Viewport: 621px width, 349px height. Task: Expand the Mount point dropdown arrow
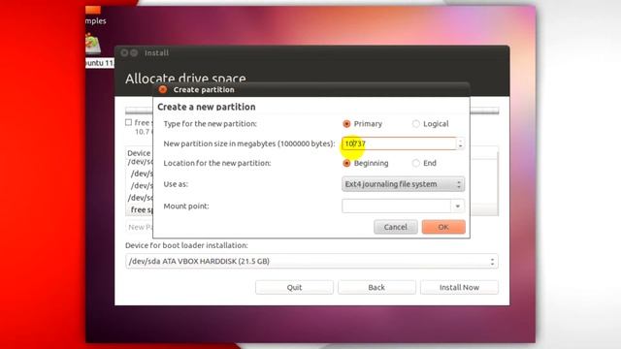click(457, 206)
